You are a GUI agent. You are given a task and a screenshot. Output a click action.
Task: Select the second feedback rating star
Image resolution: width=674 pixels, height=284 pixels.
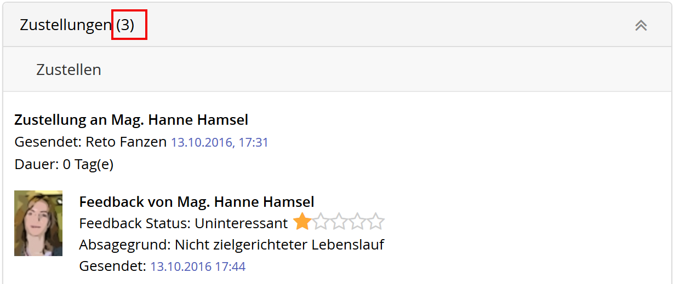[321, 222]
